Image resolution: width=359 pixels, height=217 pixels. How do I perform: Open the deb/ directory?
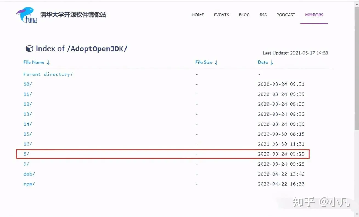click(29, 174)
